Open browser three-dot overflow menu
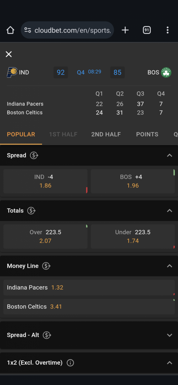The image size is (178, 385). pyautogui.click(x=168, y=30)
